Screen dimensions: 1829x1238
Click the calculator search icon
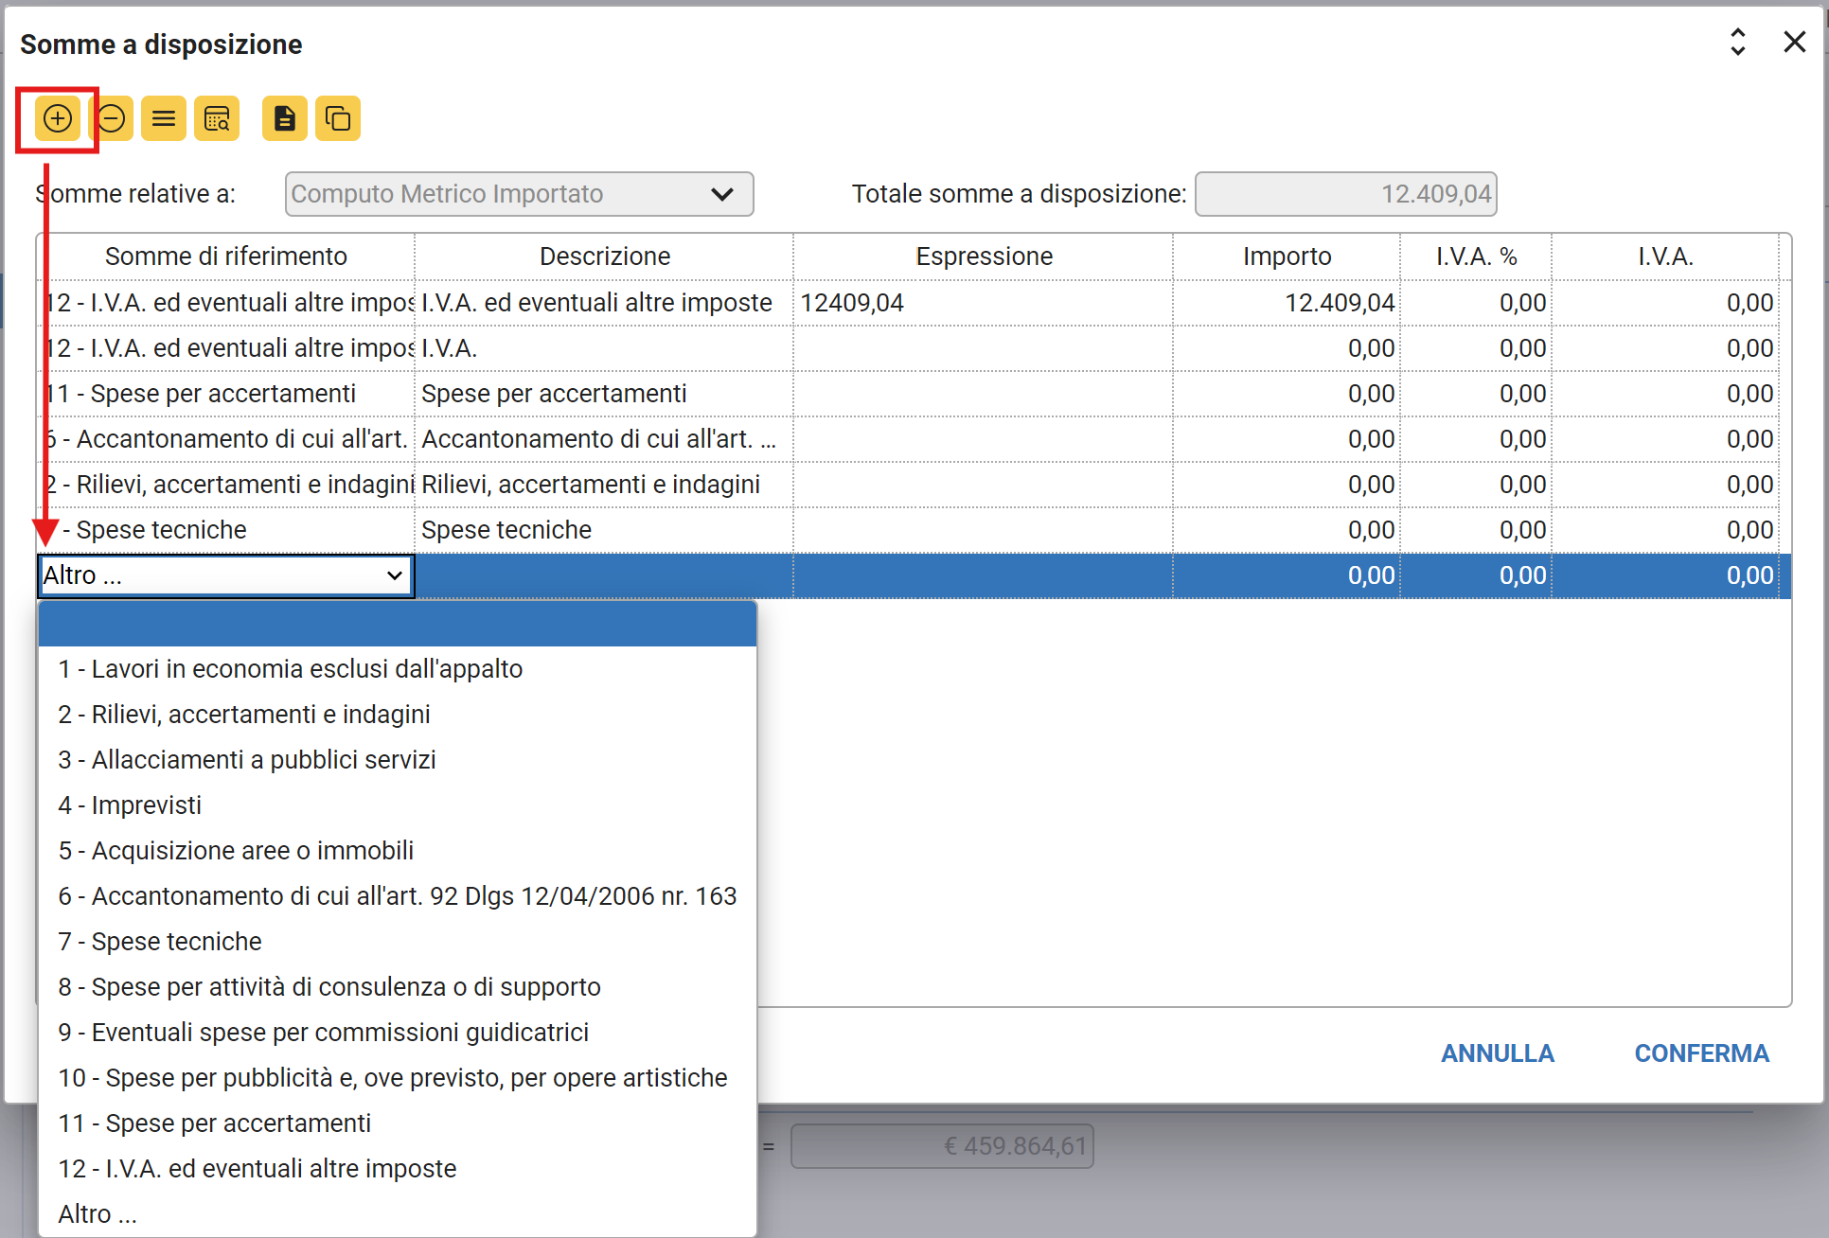point(217,118)
